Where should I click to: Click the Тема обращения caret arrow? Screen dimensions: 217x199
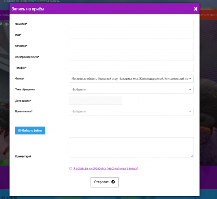tap(190, 90)
